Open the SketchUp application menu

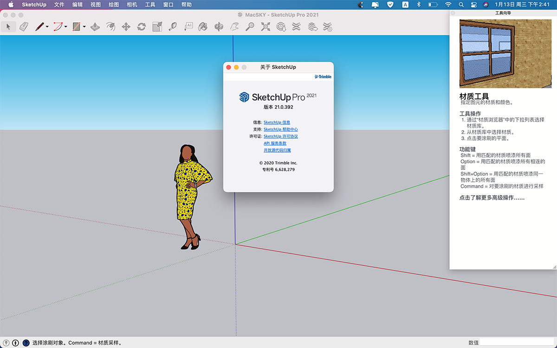pos(34,5)
